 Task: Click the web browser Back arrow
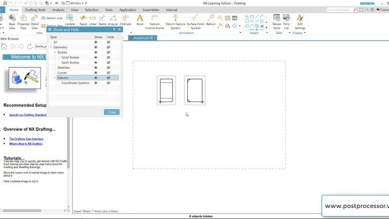click(13, 46)
